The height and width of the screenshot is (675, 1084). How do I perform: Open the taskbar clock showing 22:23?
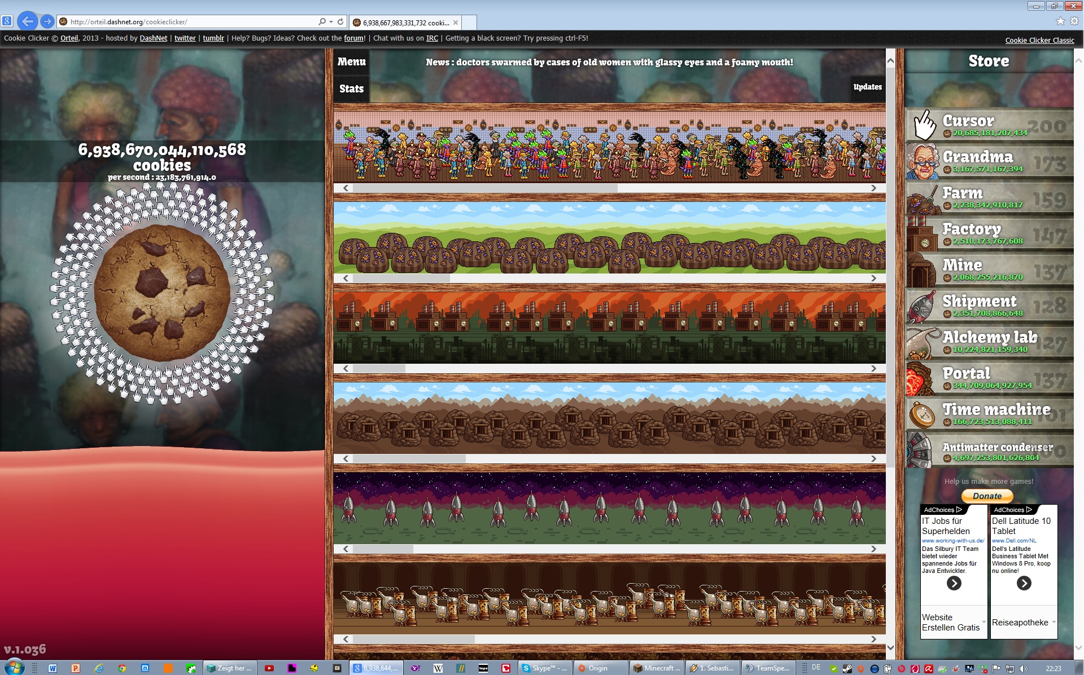(1054, 668)
